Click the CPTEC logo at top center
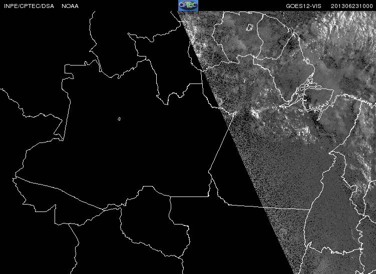 188,5
